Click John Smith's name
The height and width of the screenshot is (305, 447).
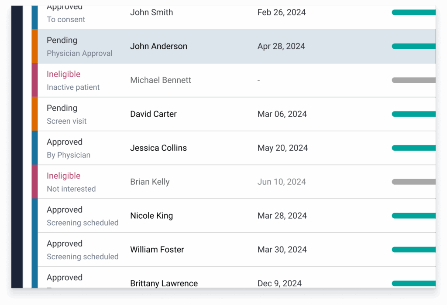pyautogui.click(x=151, y=13)
